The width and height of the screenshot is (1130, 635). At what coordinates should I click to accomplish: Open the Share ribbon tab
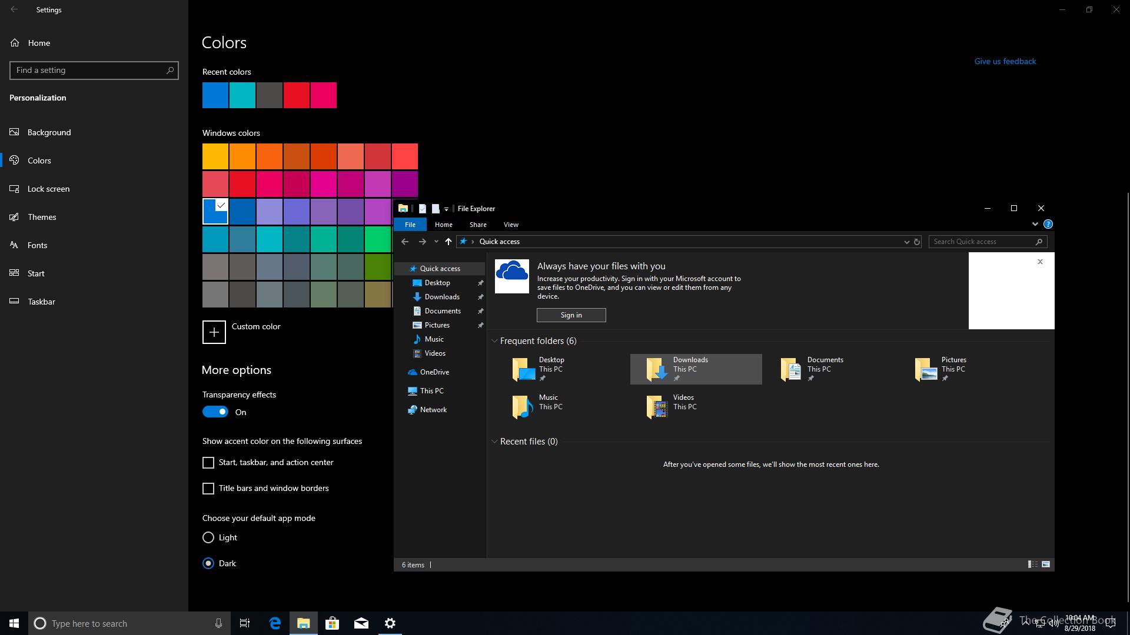click(x=478, y=225)
